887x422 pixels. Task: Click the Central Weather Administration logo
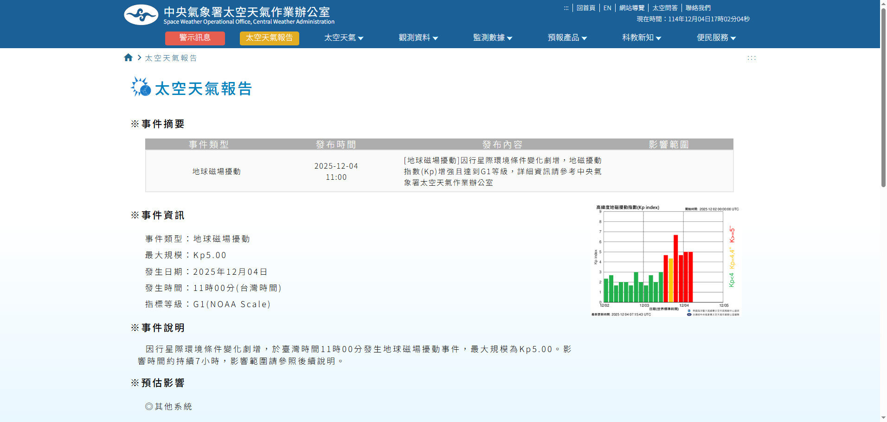coord(141,15)
